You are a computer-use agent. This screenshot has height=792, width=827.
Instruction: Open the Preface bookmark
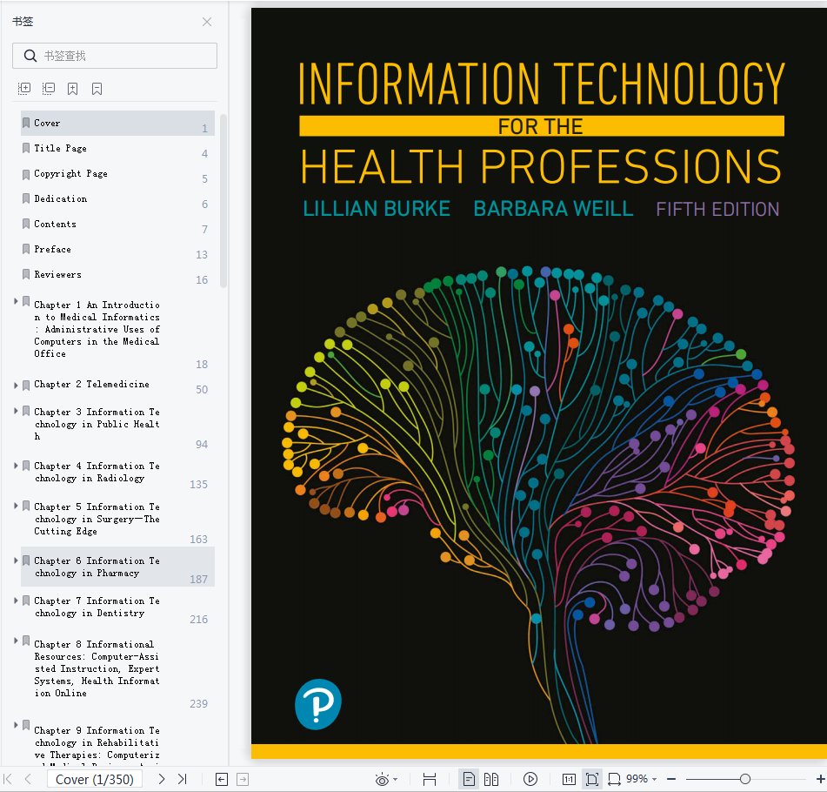coord(117,250)
